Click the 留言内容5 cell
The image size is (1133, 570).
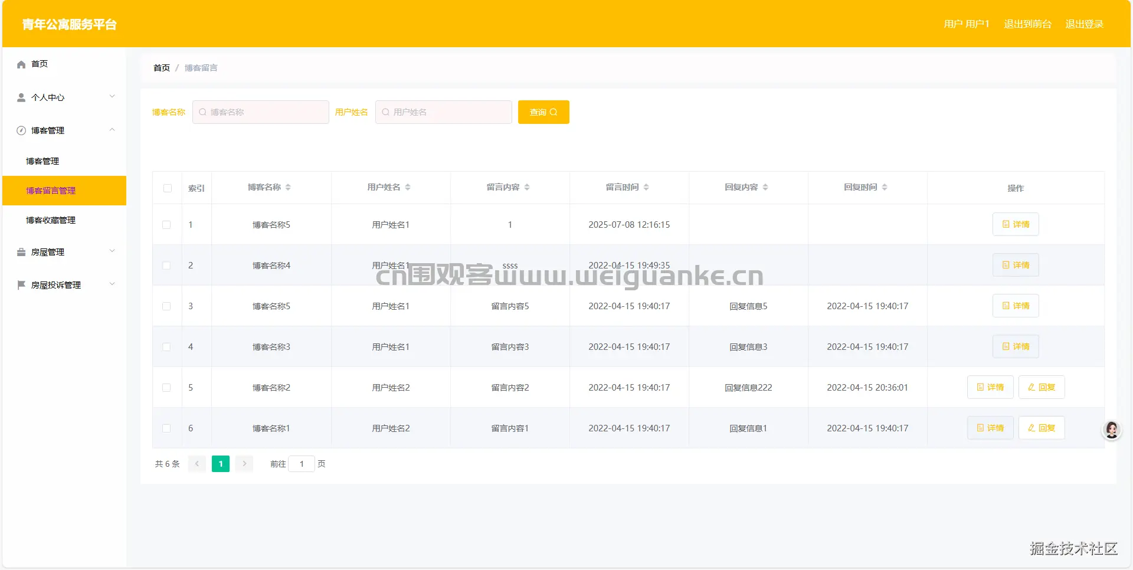coord(510,306)
